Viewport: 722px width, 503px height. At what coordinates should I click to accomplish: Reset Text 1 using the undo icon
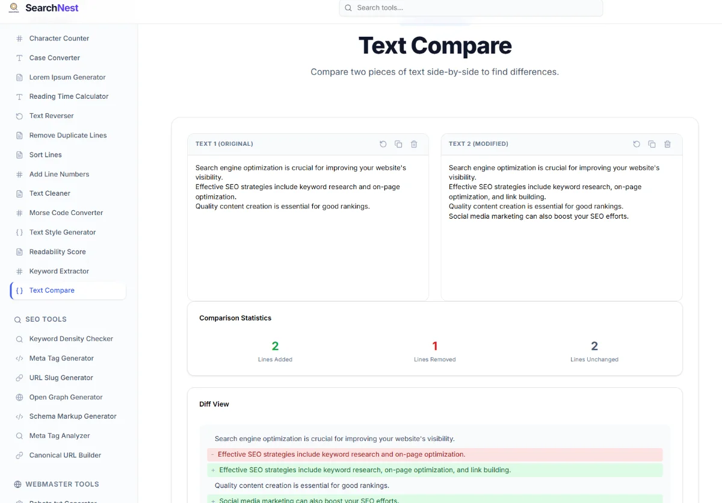pyautogui.click(x=383, y=144)
